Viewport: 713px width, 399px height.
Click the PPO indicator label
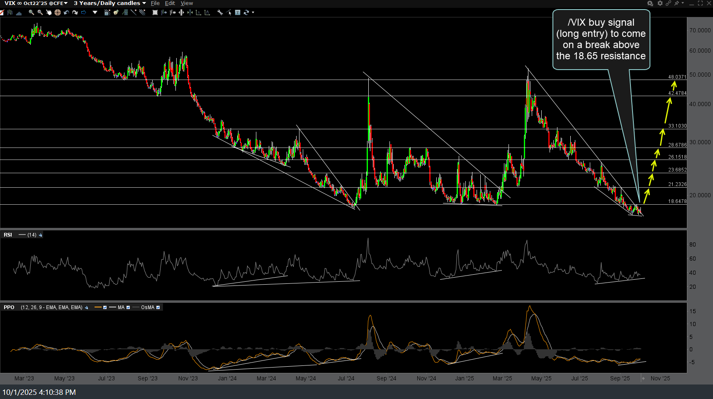point(9,307)
